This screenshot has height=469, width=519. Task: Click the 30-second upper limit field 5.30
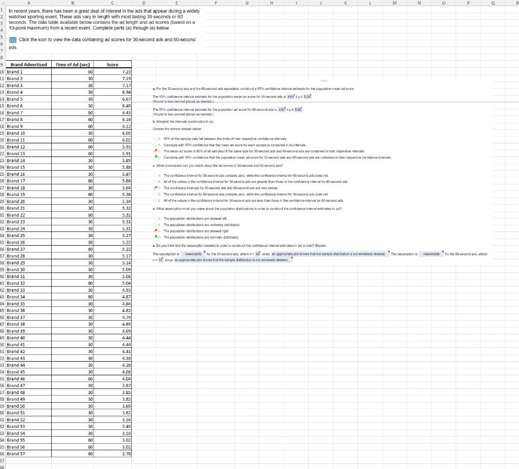[307, 97]
